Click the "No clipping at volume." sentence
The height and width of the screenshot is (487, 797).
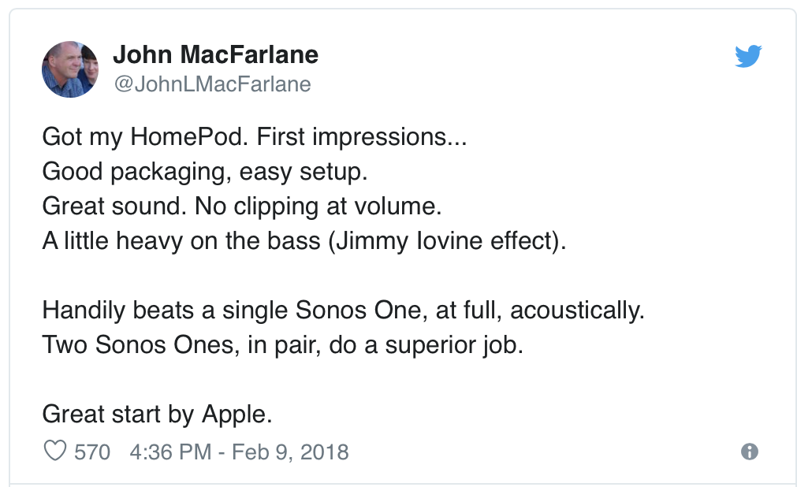point(318,206)
